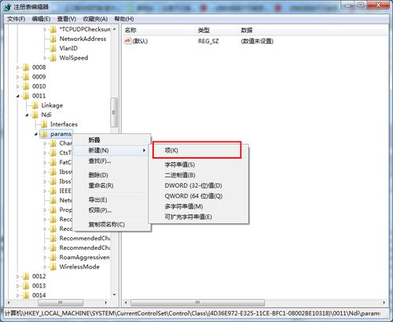This screenshot has width=393, height=322.
Task: Select 查找(F)... in context menu
Action: coord(112,161)
